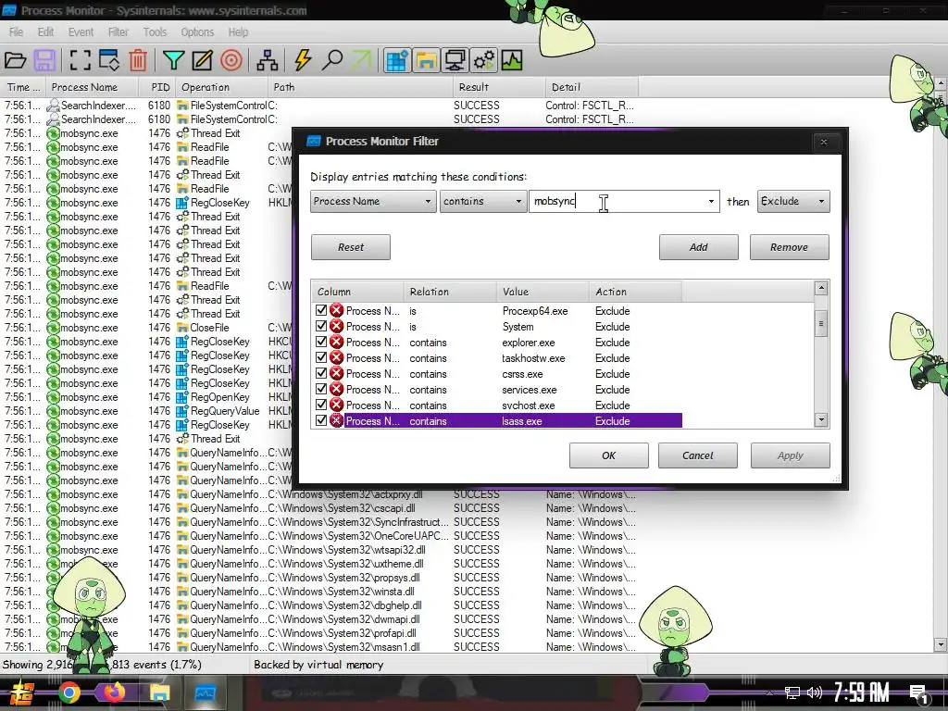This screenshot has width=948, height=711.
Task: Click the Include Process target icon
Action: 231,60
